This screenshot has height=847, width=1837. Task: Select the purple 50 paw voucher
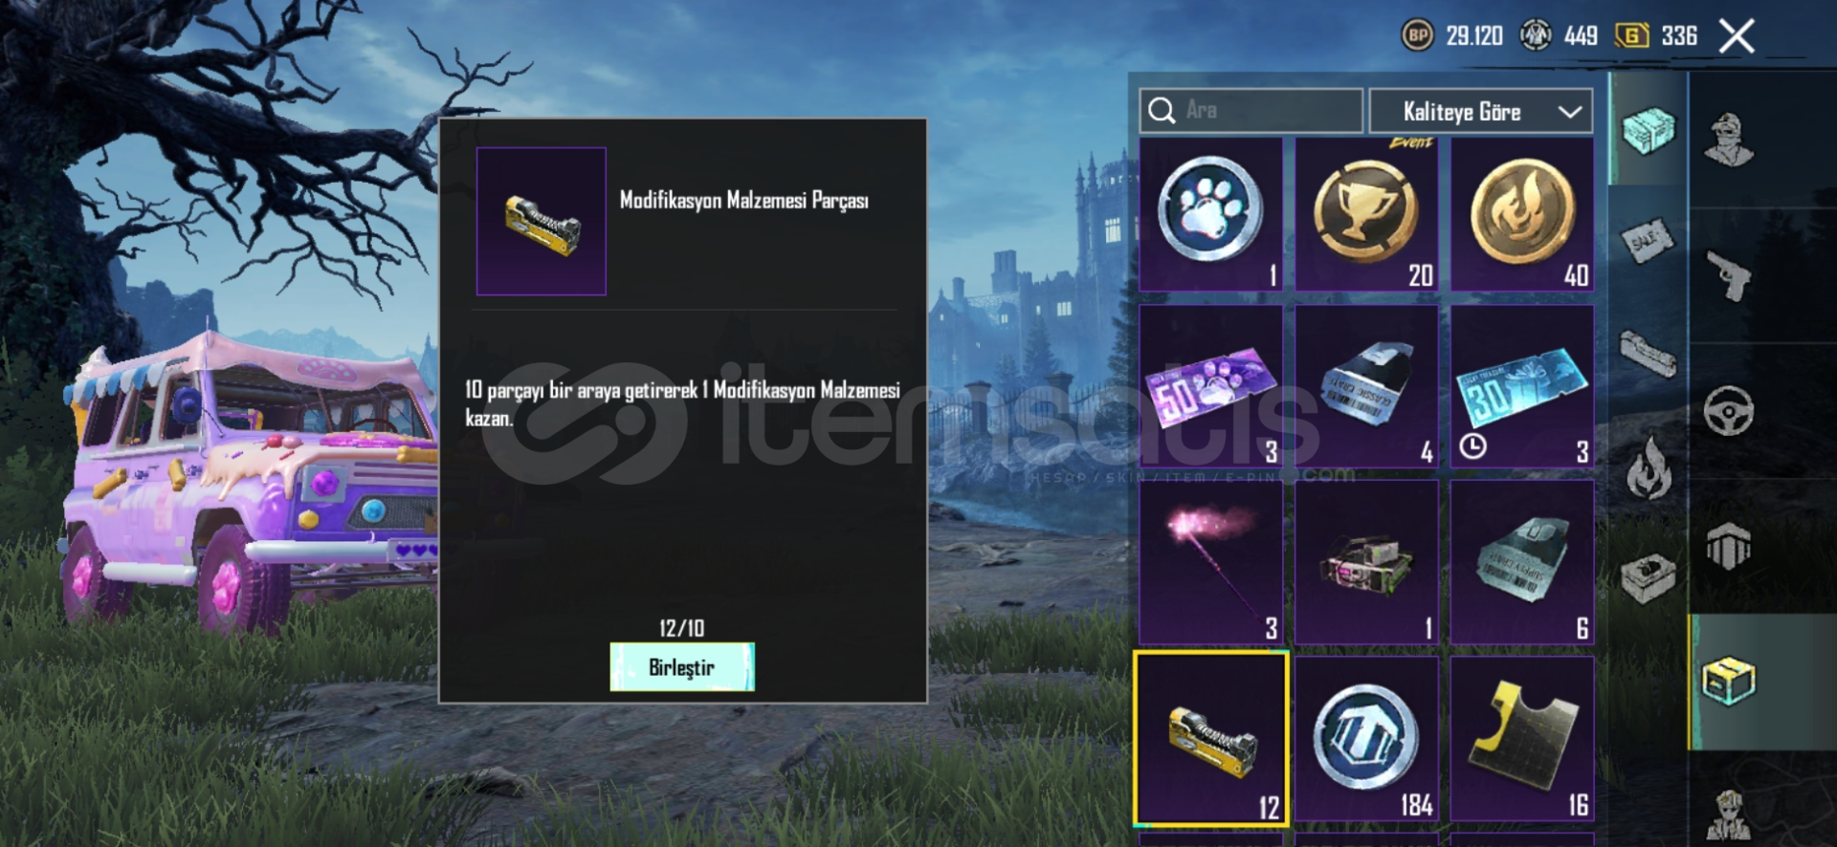(1210, 387)
